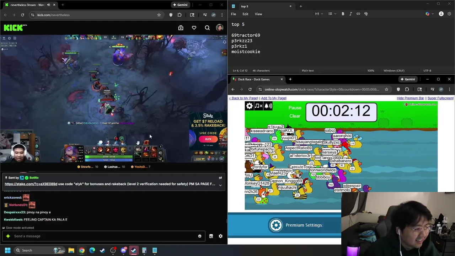Clear formatting in Notepad toolbar

point(366,14)
